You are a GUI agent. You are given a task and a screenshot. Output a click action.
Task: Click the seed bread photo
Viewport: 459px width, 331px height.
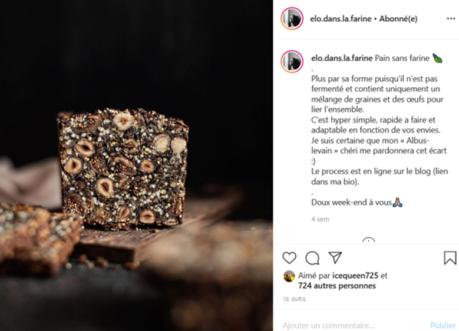pyautogui.click(x=137, y=165)
